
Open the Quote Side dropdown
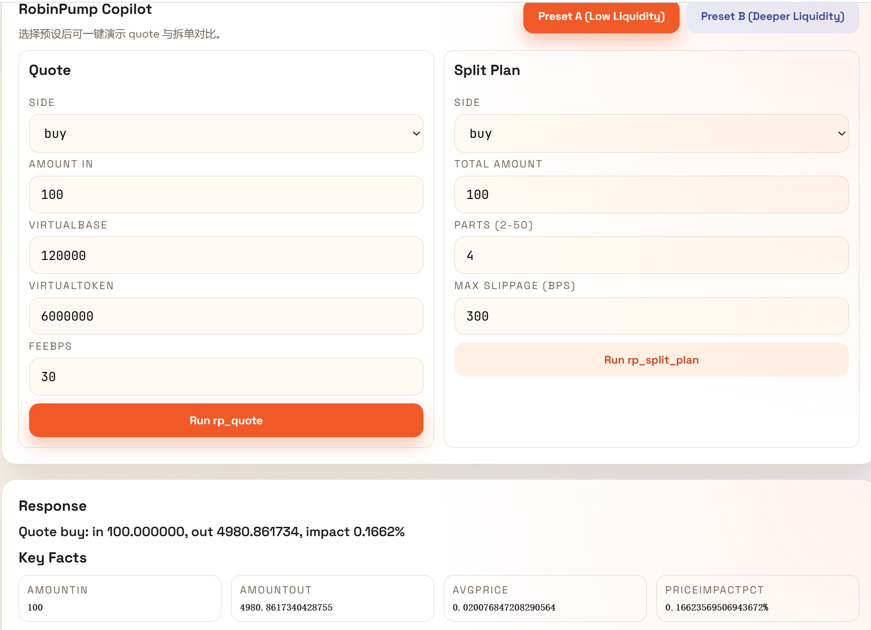226,134
